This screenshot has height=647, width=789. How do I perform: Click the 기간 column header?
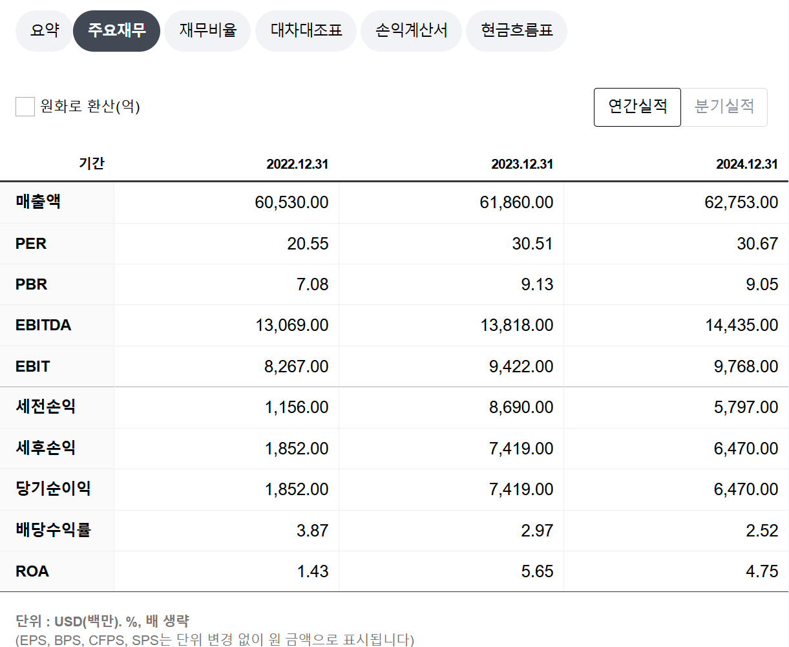[x=92, y=164]
